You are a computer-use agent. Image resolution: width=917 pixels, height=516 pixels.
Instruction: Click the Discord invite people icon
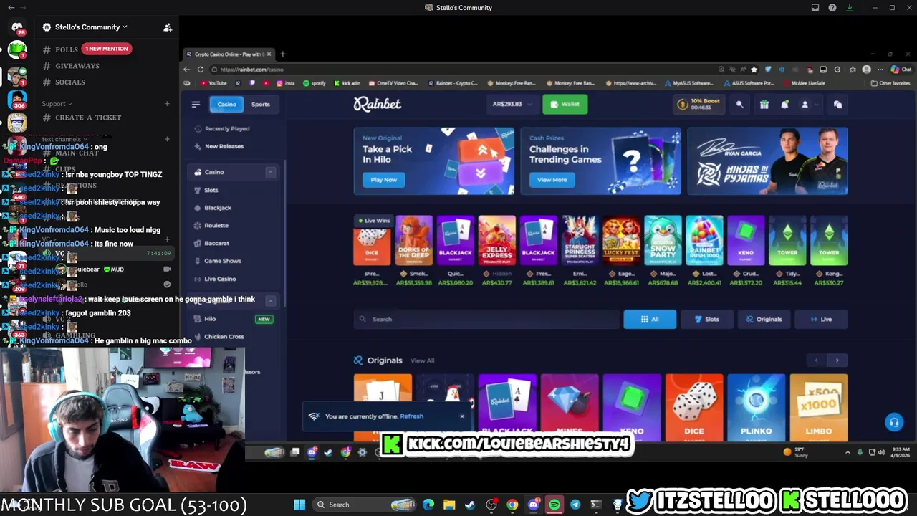click(168, 27)
